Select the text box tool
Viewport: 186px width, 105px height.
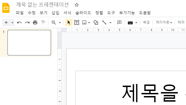[77, 22]
